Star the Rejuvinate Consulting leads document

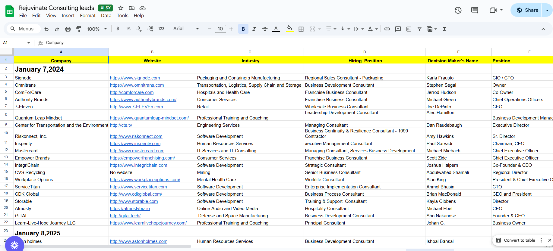point(121,8)
